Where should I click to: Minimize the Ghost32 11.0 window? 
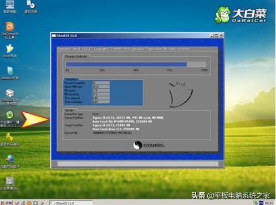click(212, 36)
